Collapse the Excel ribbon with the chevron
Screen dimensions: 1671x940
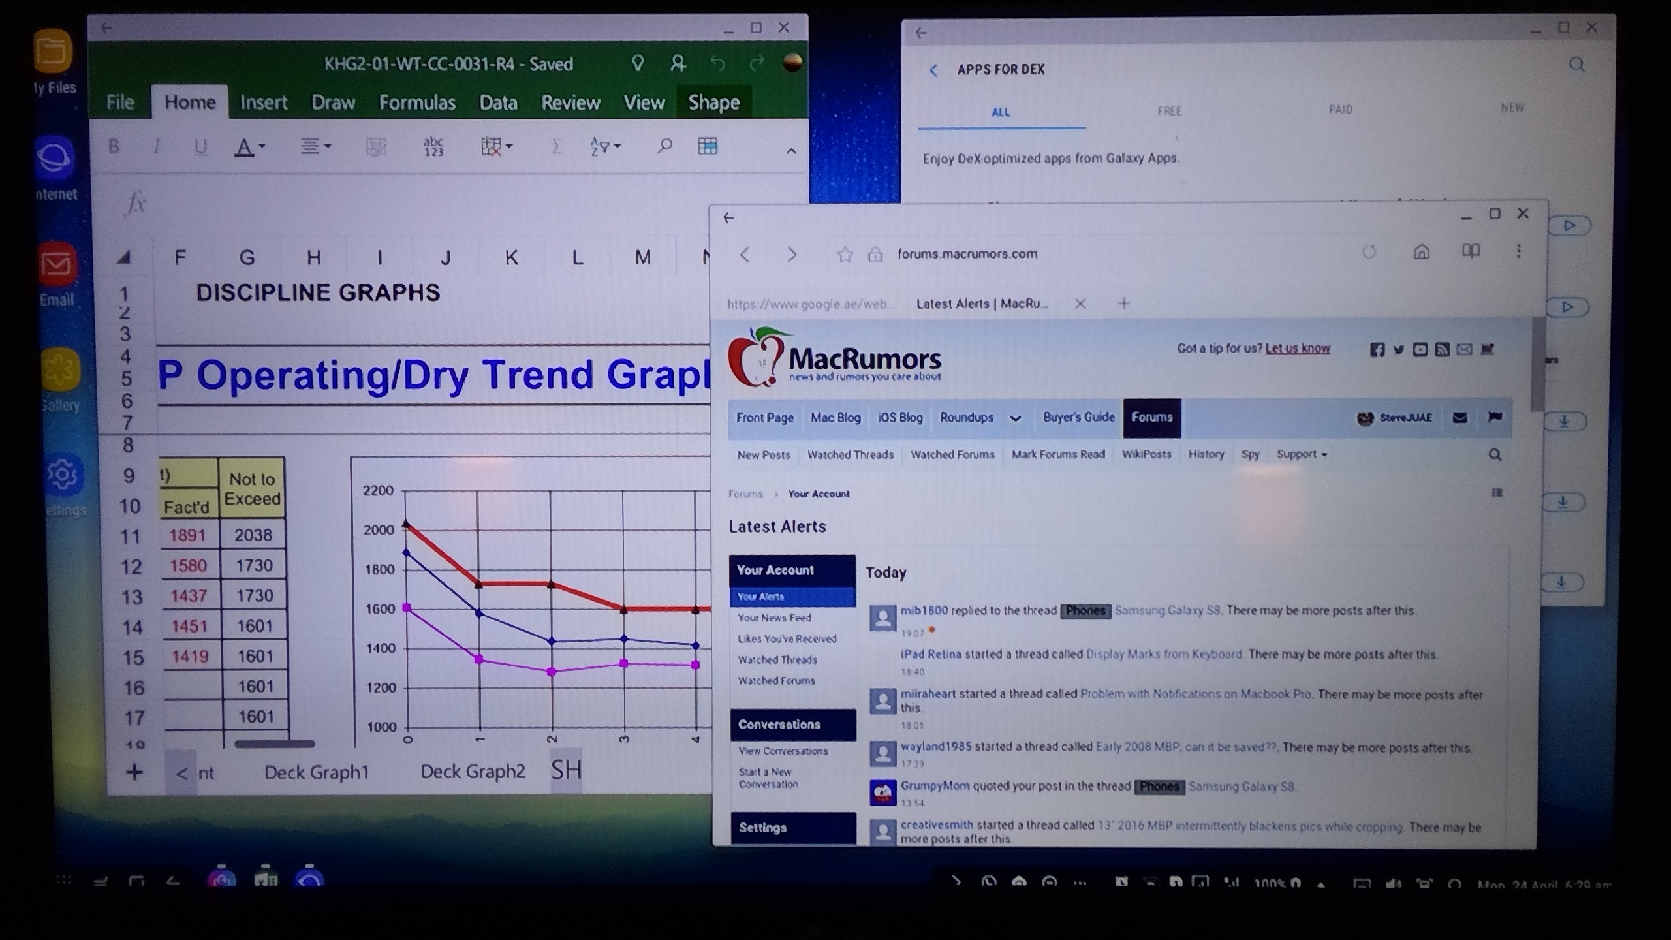pyautogui.click(x=791, y=151)
